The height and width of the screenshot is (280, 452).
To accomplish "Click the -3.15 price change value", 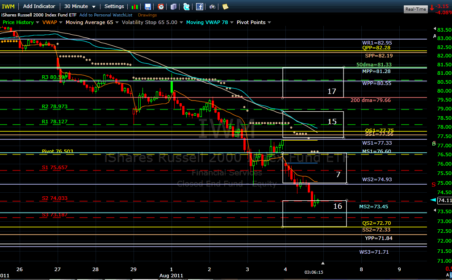I will pos(442,6).
